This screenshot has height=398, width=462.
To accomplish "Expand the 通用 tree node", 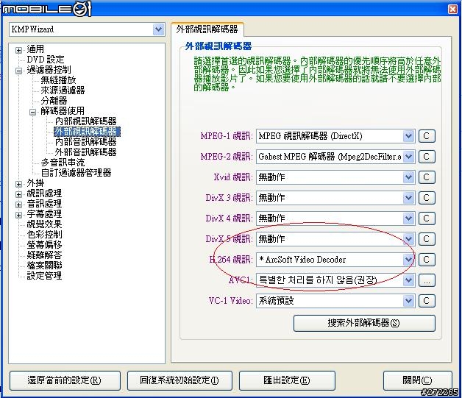I will (18, 50).
